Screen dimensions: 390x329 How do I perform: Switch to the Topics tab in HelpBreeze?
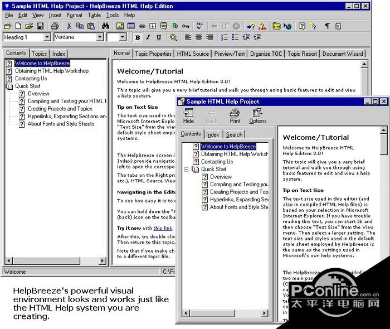click(40, 54)
